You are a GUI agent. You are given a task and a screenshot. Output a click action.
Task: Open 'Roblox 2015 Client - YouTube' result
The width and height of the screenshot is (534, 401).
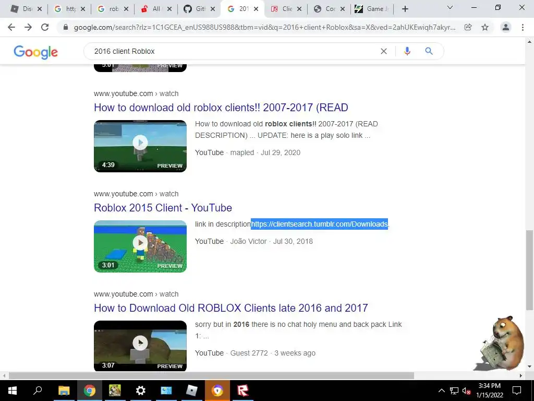(x=163, y=208)
